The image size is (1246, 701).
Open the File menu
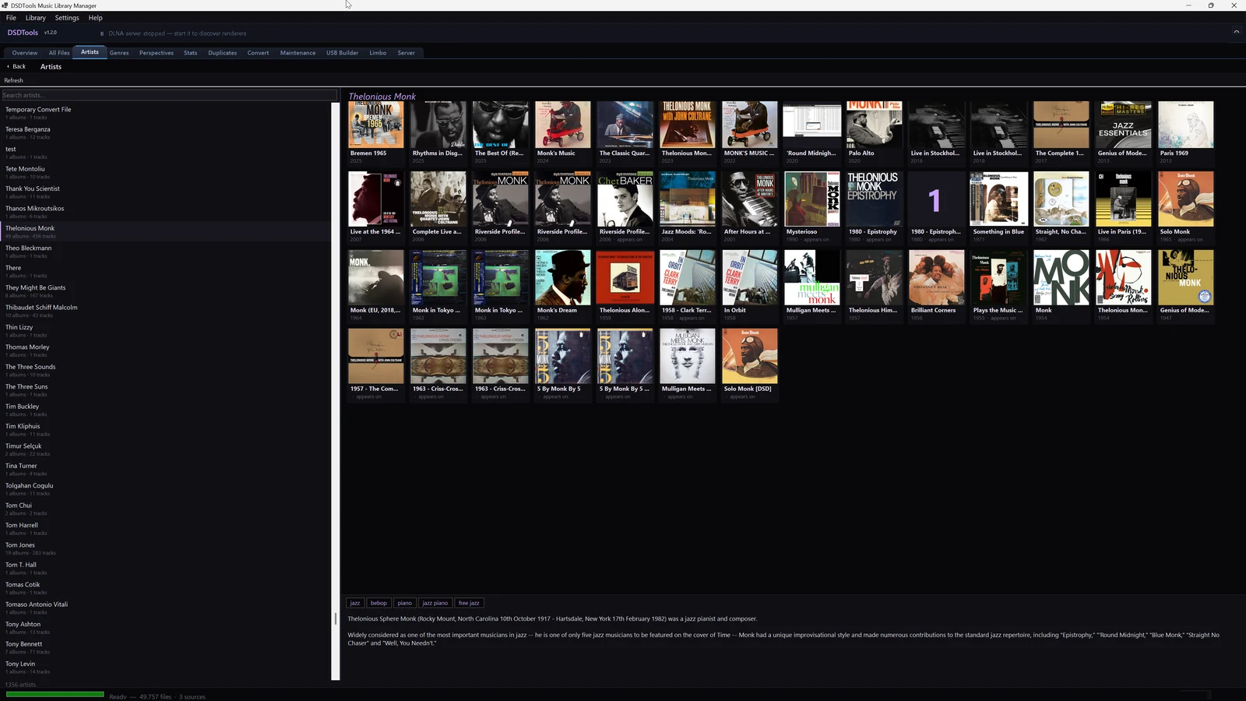click(11, 18)
